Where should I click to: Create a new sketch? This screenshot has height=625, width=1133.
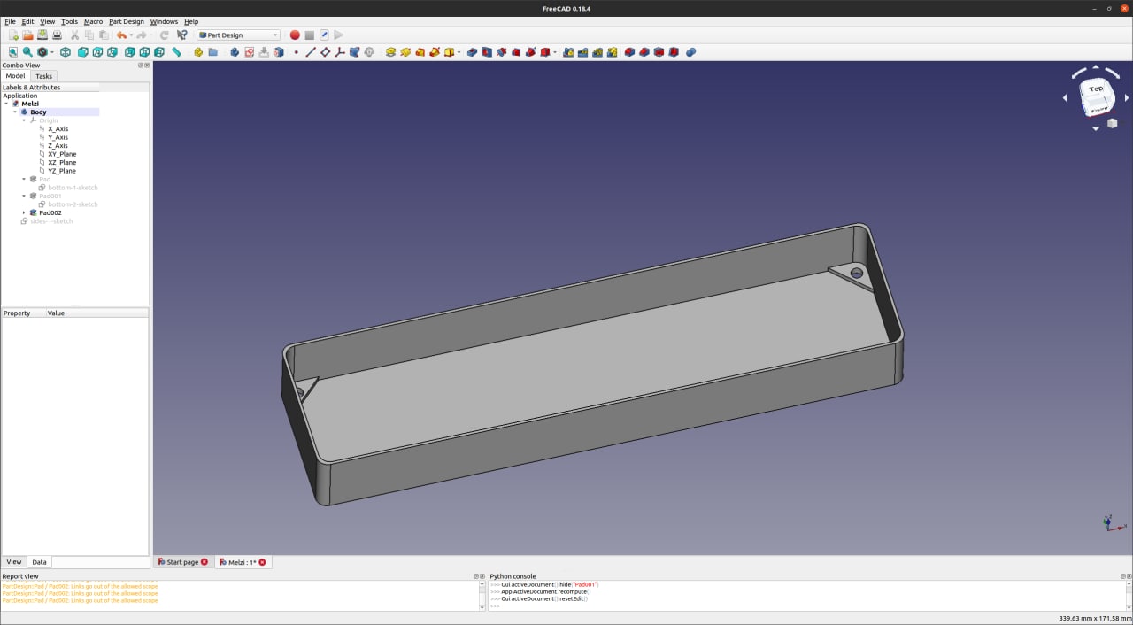[249, 52]
